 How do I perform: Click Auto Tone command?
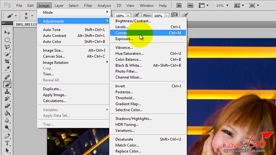73,30
